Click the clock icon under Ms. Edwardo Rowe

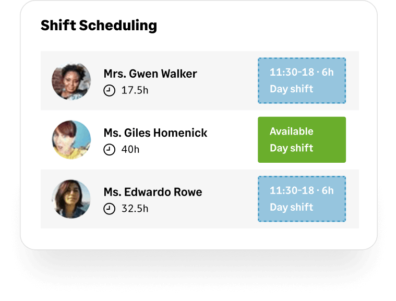[109, 209]
